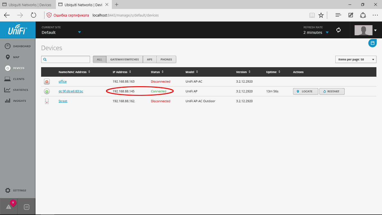The height and width of the screenshot is (215, 382).
Task: Sort by Uptime column
Action: [273, 72]
